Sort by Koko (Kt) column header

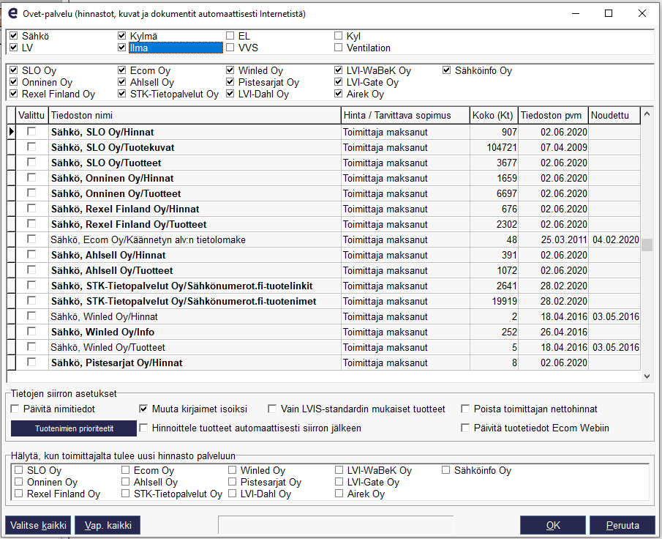pos(494,116)
